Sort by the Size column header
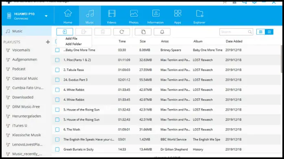 (x=143, y=41)
